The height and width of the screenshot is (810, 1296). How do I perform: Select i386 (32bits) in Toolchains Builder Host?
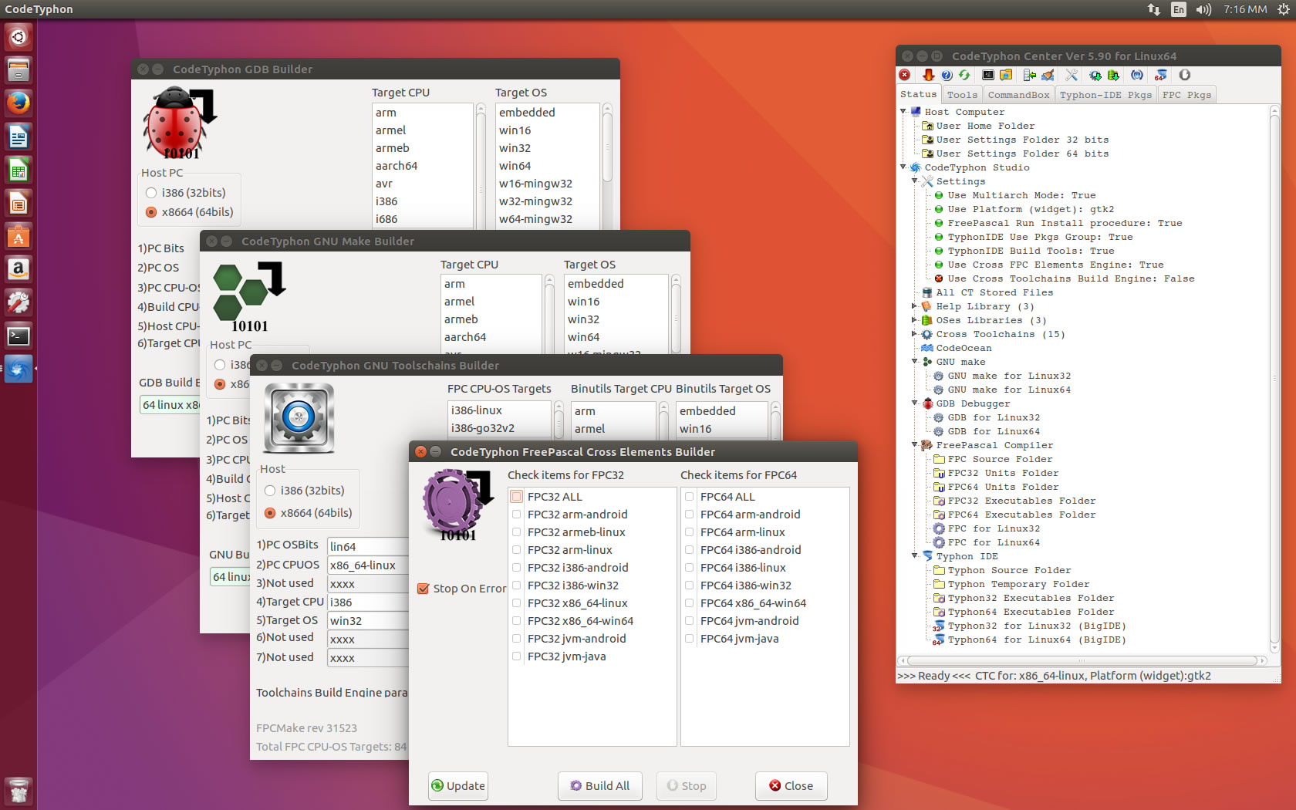click(x=270, y=491)
